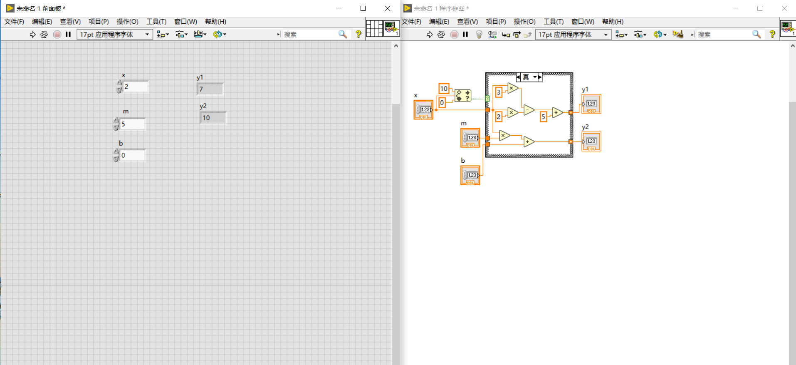The image size is (796, 365).
Task: Click Abort Execution in the block diagram toolbar
Action: [x=454, y=35]
